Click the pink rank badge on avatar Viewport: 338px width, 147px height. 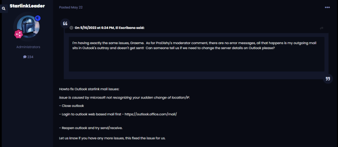[18, 34]
